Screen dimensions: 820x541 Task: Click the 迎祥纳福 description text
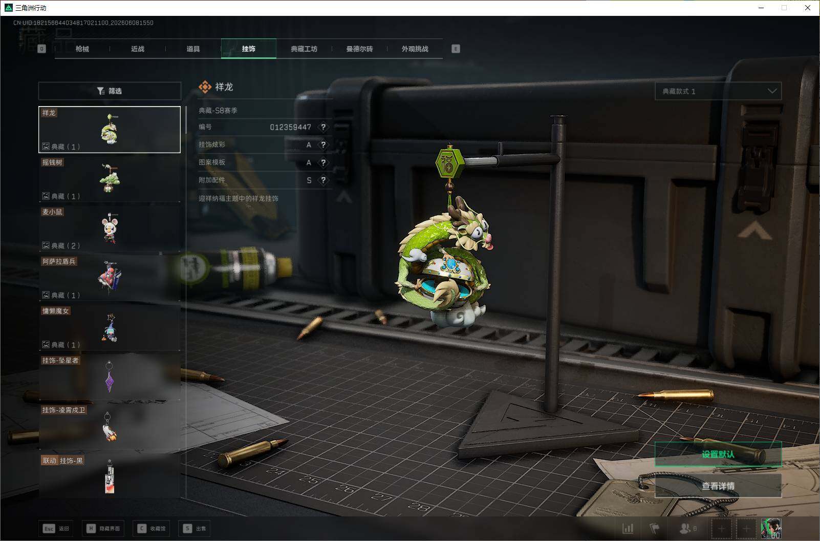point(239,198)
